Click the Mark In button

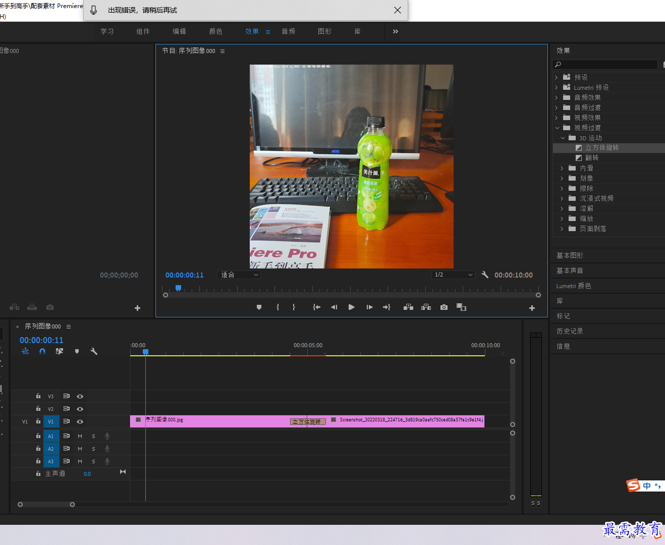(x=278, y=307)
